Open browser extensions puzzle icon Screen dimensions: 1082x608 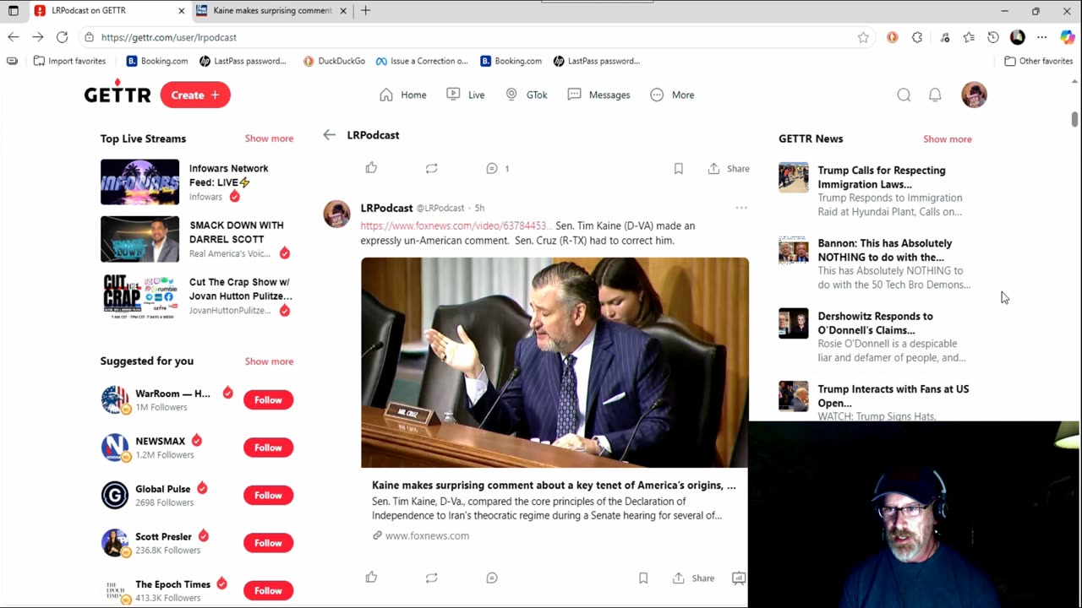[917, 37]
